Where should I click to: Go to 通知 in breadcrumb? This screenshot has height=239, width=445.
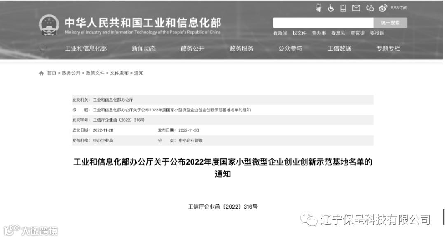tap(139, 73)
